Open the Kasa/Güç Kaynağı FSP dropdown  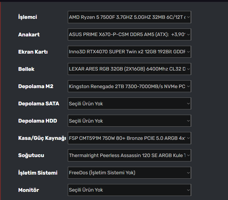coord(129,138)
